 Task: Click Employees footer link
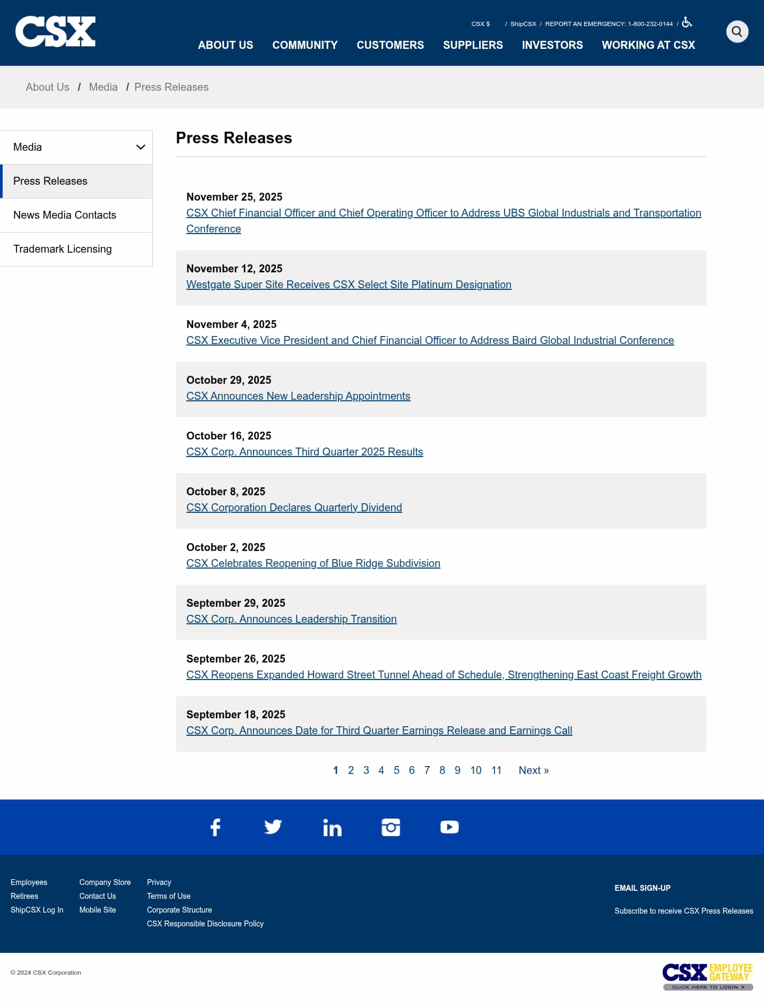[x=29, y=882]
